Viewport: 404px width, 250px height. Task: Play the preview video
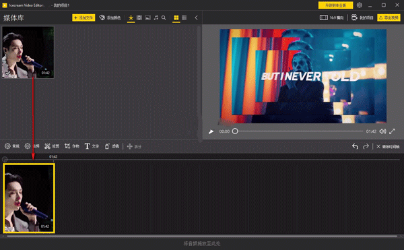211,131
